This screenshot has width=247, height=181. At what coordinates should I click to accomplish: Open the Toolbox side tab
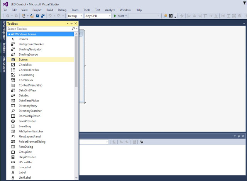tap(4, 47)
